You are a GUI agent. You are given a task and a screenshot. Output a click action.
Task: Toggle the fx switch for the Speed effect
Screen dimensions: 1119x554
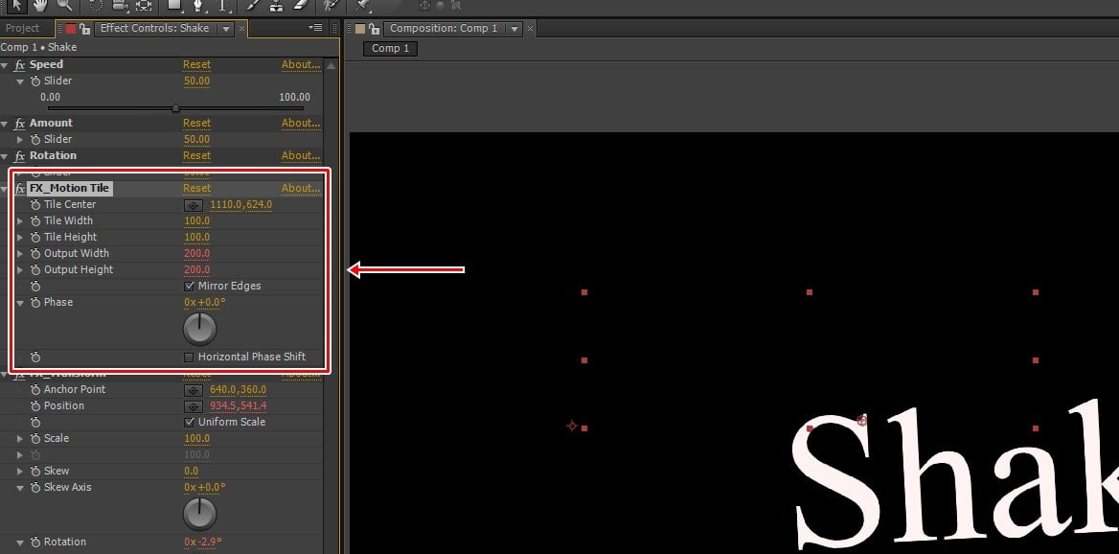click(x=20, y=65)
